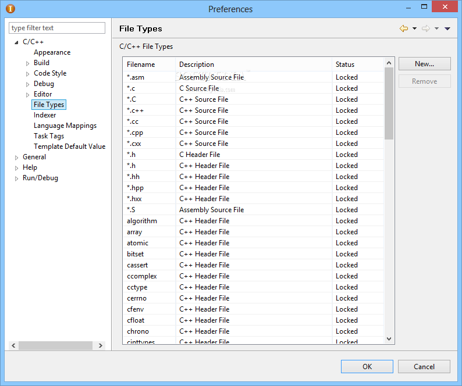The height and width of the screenshot is (386, 462).
Task: Click the application icon in title bar
Action: pos(10,9)
